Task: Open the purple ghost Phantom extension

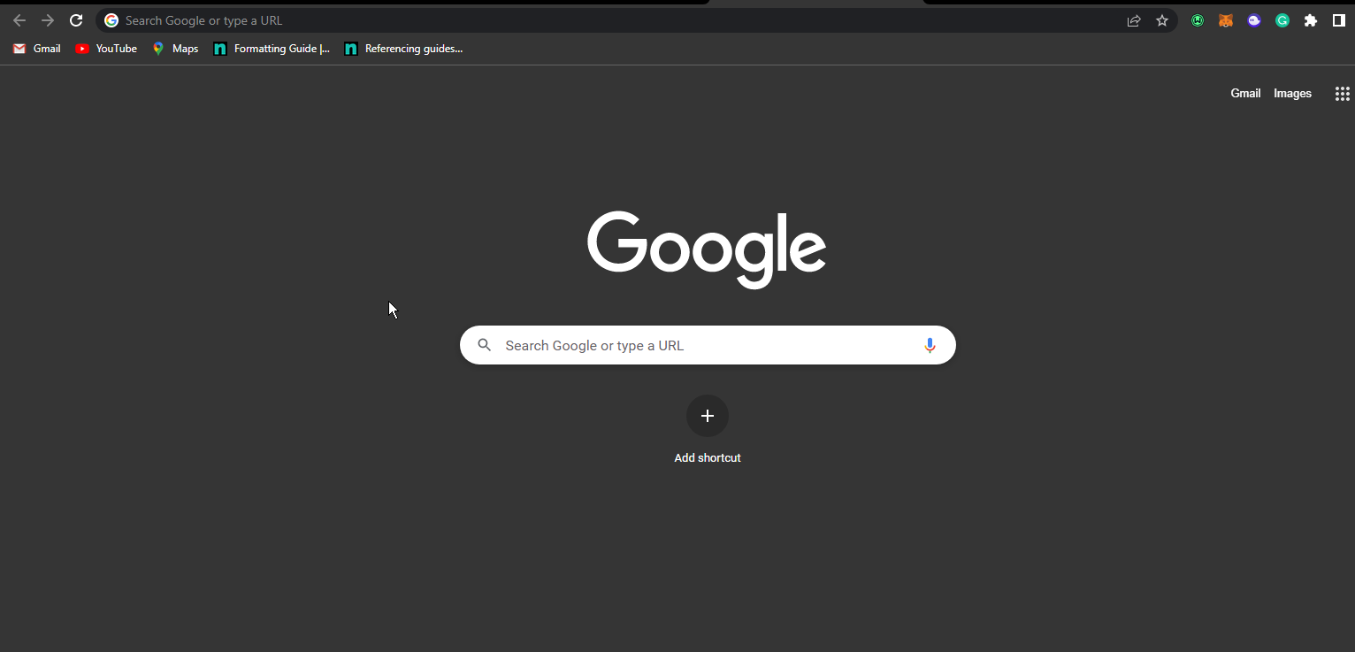Action: click(x=1254, y=20)
